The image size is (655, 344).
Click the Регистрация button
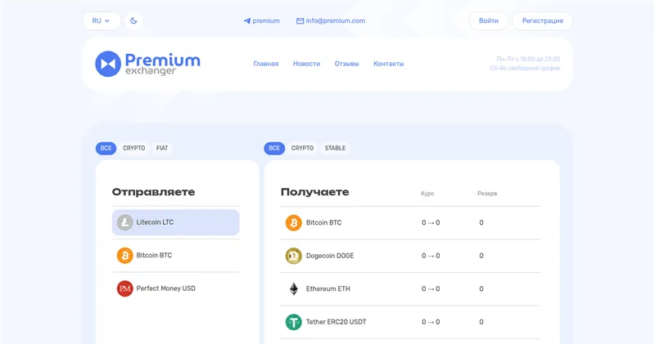[x=542, y=21]
